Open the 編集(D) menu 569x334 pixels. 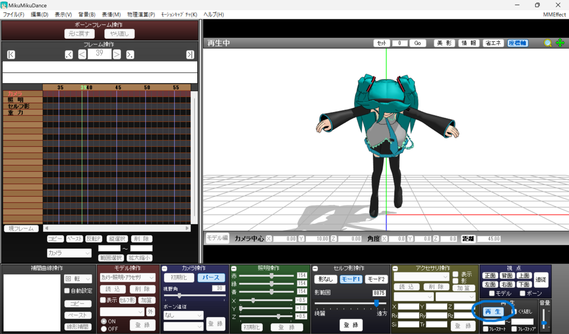(x=40, y=15)
